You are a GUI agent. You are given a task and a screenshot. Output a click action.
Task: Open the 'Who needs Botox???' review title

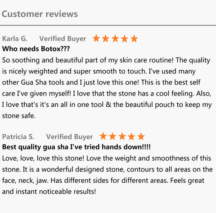click(36, 49)
